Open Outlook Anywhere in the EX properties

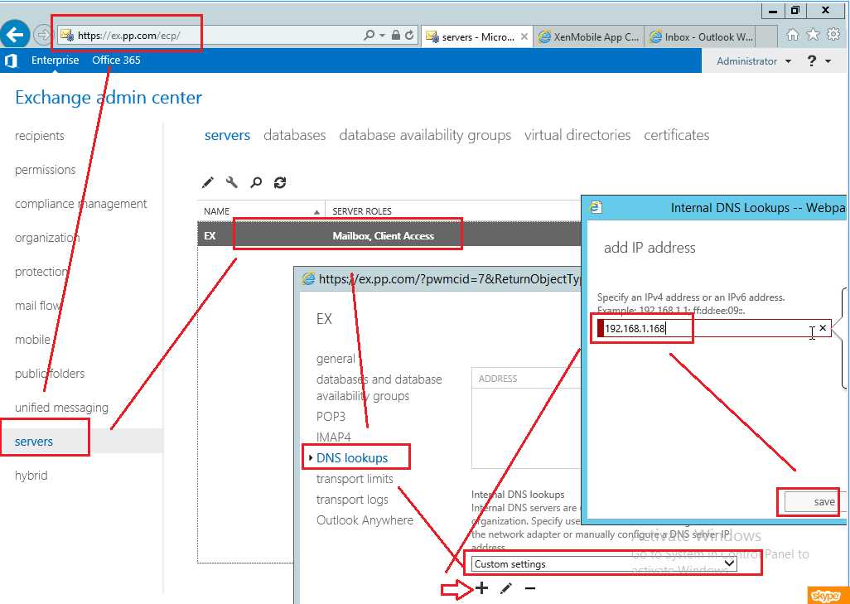pos(365,520)
